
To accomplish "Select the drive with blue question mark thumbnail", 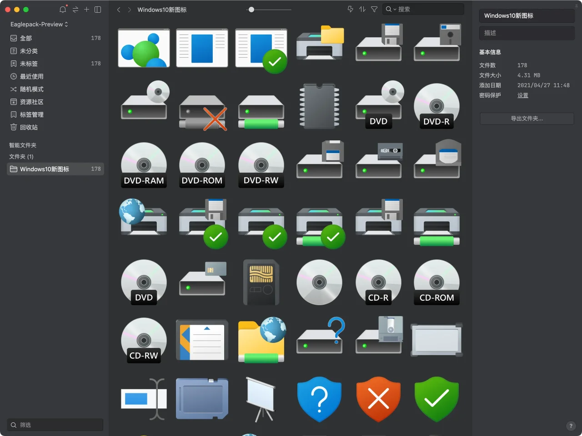I will coord(321,335).
